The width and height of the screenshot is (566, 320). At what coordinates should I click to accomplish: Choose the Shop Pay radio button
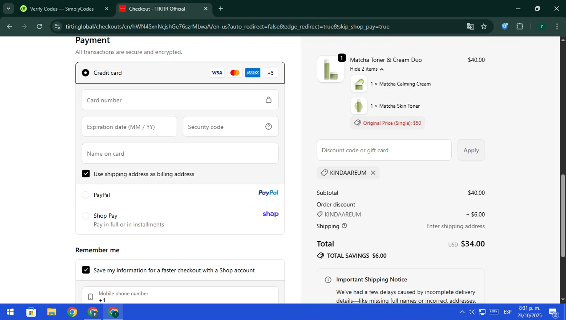point(86,215)
